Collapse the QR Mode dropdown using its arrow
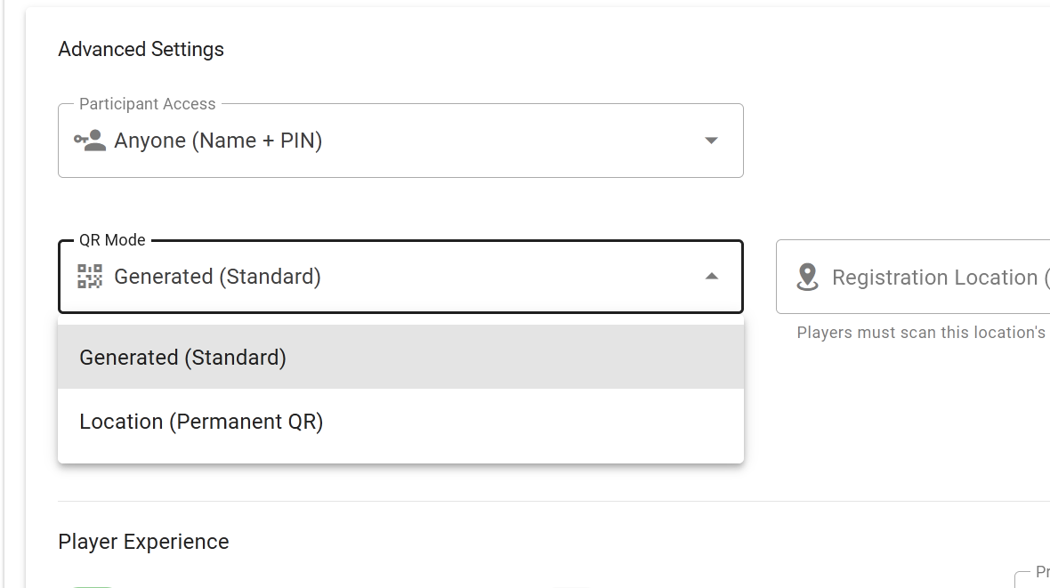 [x=711, y=277]
